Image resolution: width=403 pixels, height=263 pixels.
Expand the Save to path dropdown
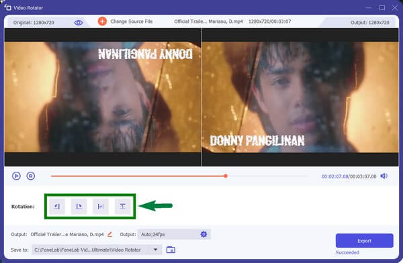point(155,250)
